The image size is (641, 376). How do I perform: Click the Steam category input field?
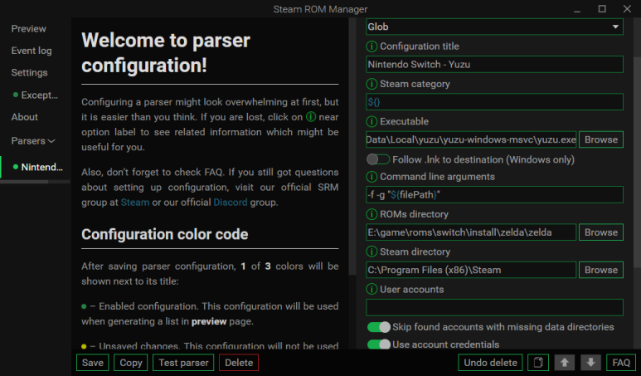tap(494, 102)
